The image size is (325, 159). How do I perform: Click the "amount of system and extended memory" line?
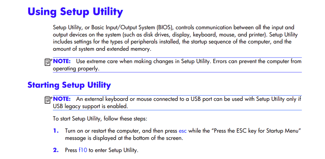pyautogui.click(x=102, y=49)
